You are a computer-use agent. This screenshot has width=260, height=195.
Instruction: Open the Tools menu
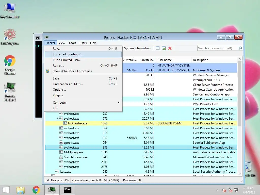point(72,43)
